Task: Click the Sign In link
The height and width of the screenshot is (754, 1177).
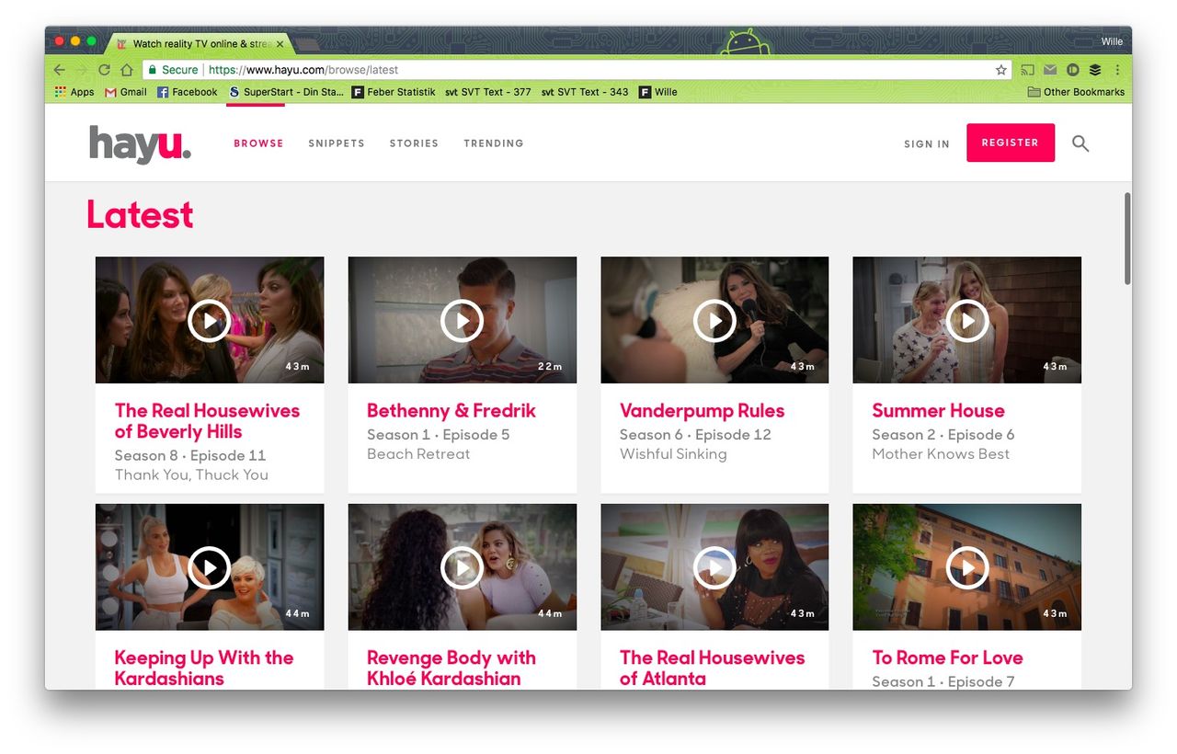Action: coord(927,144)
